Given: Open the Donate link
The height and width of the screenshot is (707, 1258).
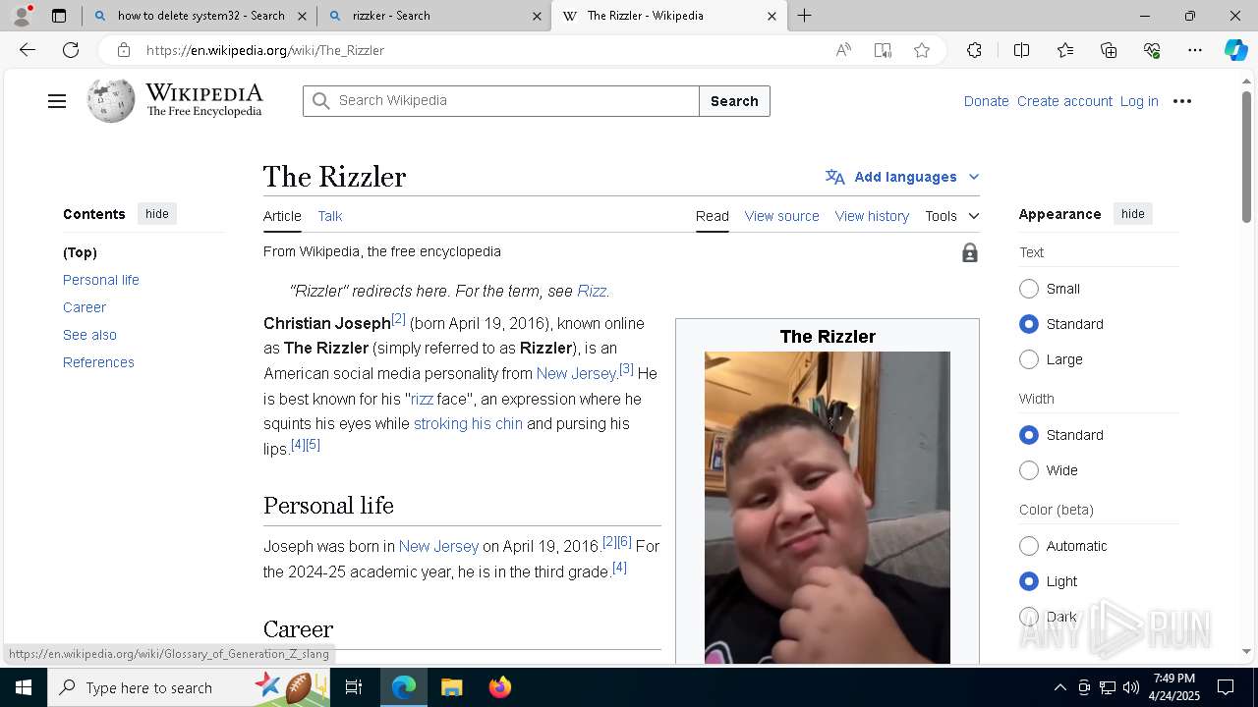Looking at the screenshot, I should click(x=986, y=101).
